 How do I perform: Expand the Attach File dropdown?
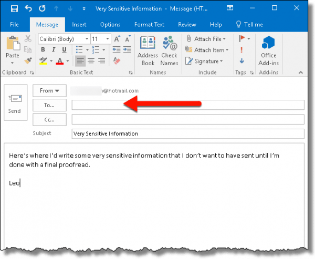[x=224, y=39]
